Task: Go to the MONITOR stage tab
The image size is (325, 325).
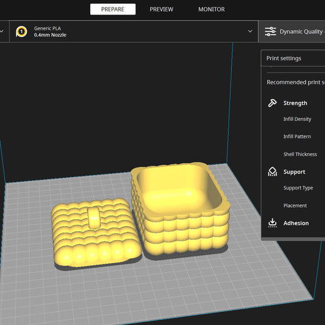Action: 212,9
